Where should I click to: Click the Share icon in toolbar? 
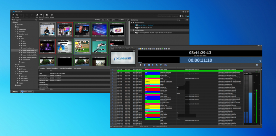[37, 16]
